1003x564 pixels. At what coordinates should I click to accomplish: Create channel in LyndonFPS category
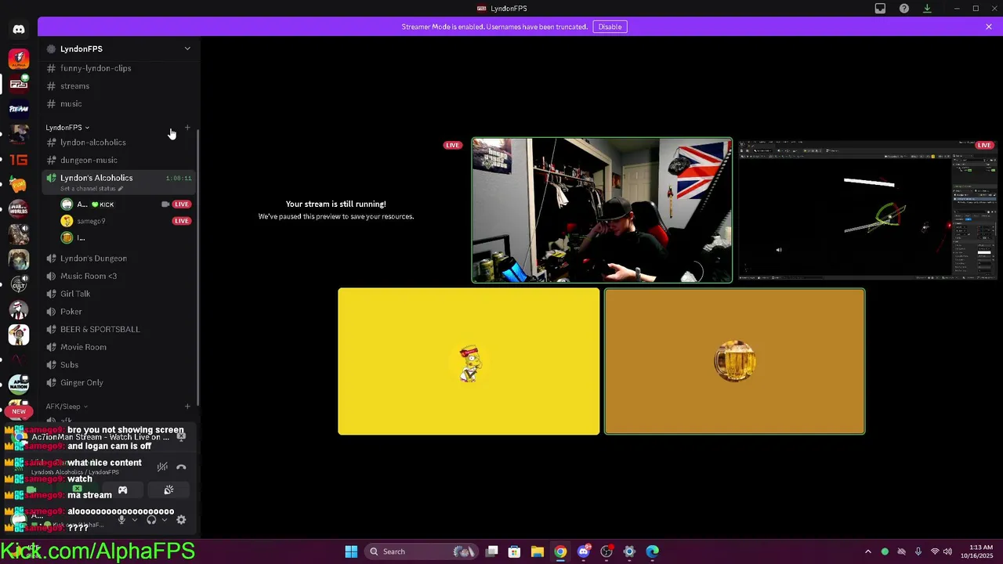pos(187,128)
